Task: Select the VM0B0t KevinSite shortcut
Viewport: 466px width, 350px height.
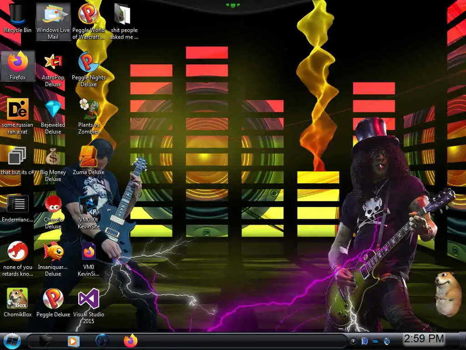Action: [x=89, y=211]
